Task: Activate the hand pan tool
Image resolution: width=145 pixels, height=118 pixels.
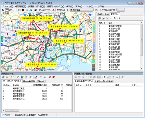Action: pyautogui.click(x=7, y=10)
